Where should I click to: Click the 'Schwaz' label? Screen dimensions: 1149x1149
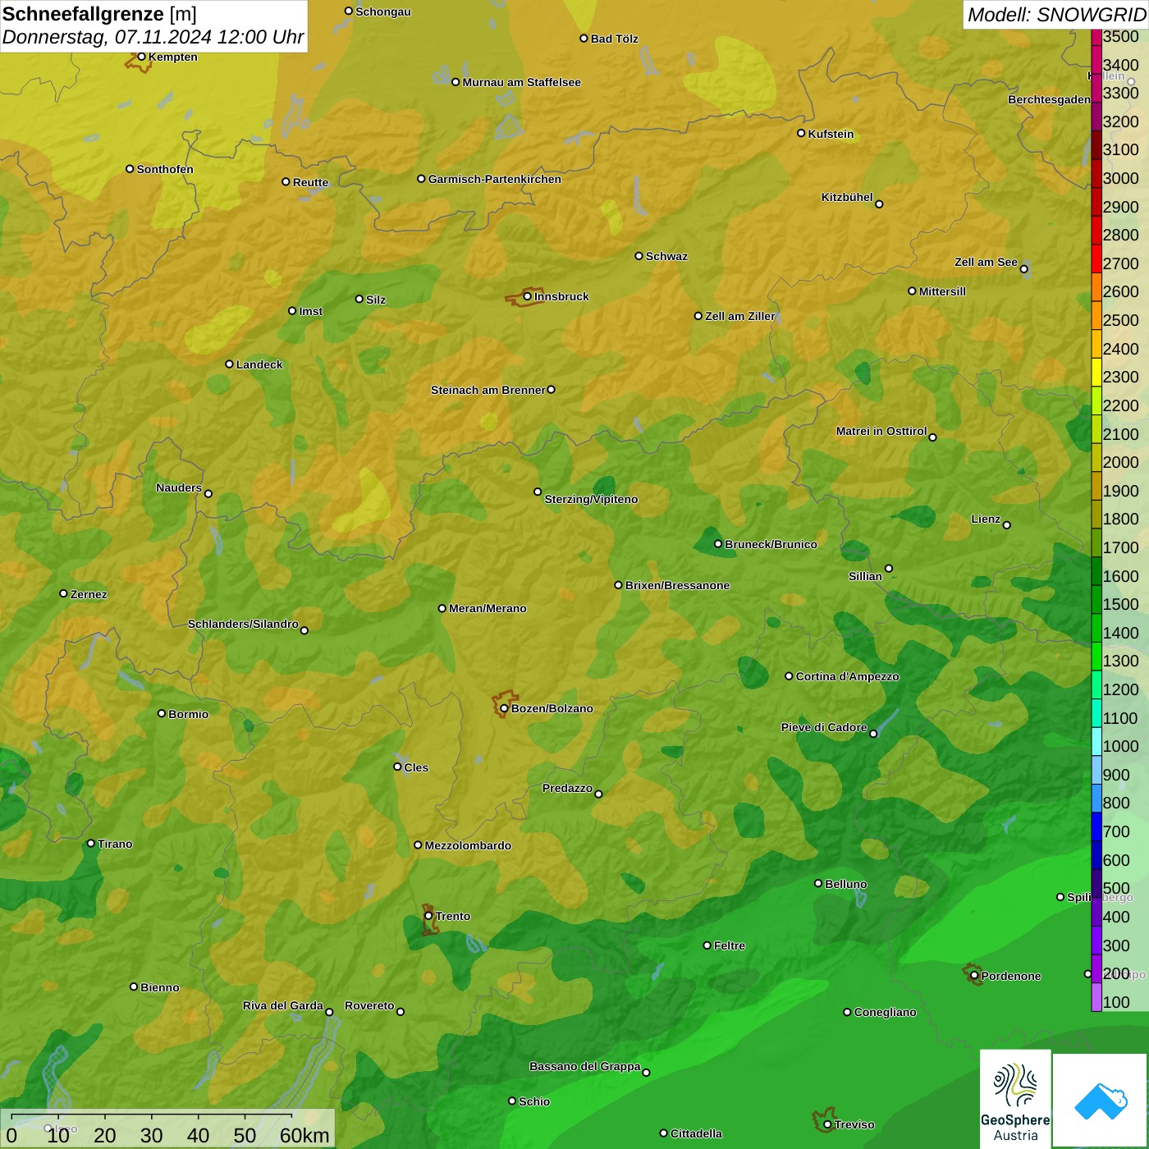[666, 256]
